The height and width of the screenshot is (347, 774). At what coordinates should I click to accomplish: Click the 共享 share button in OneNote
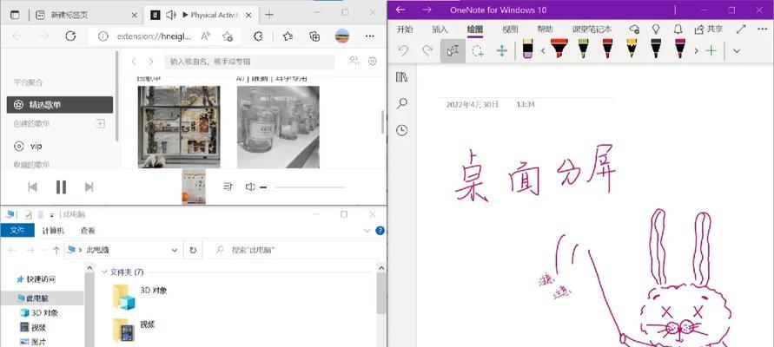point(708,29)
